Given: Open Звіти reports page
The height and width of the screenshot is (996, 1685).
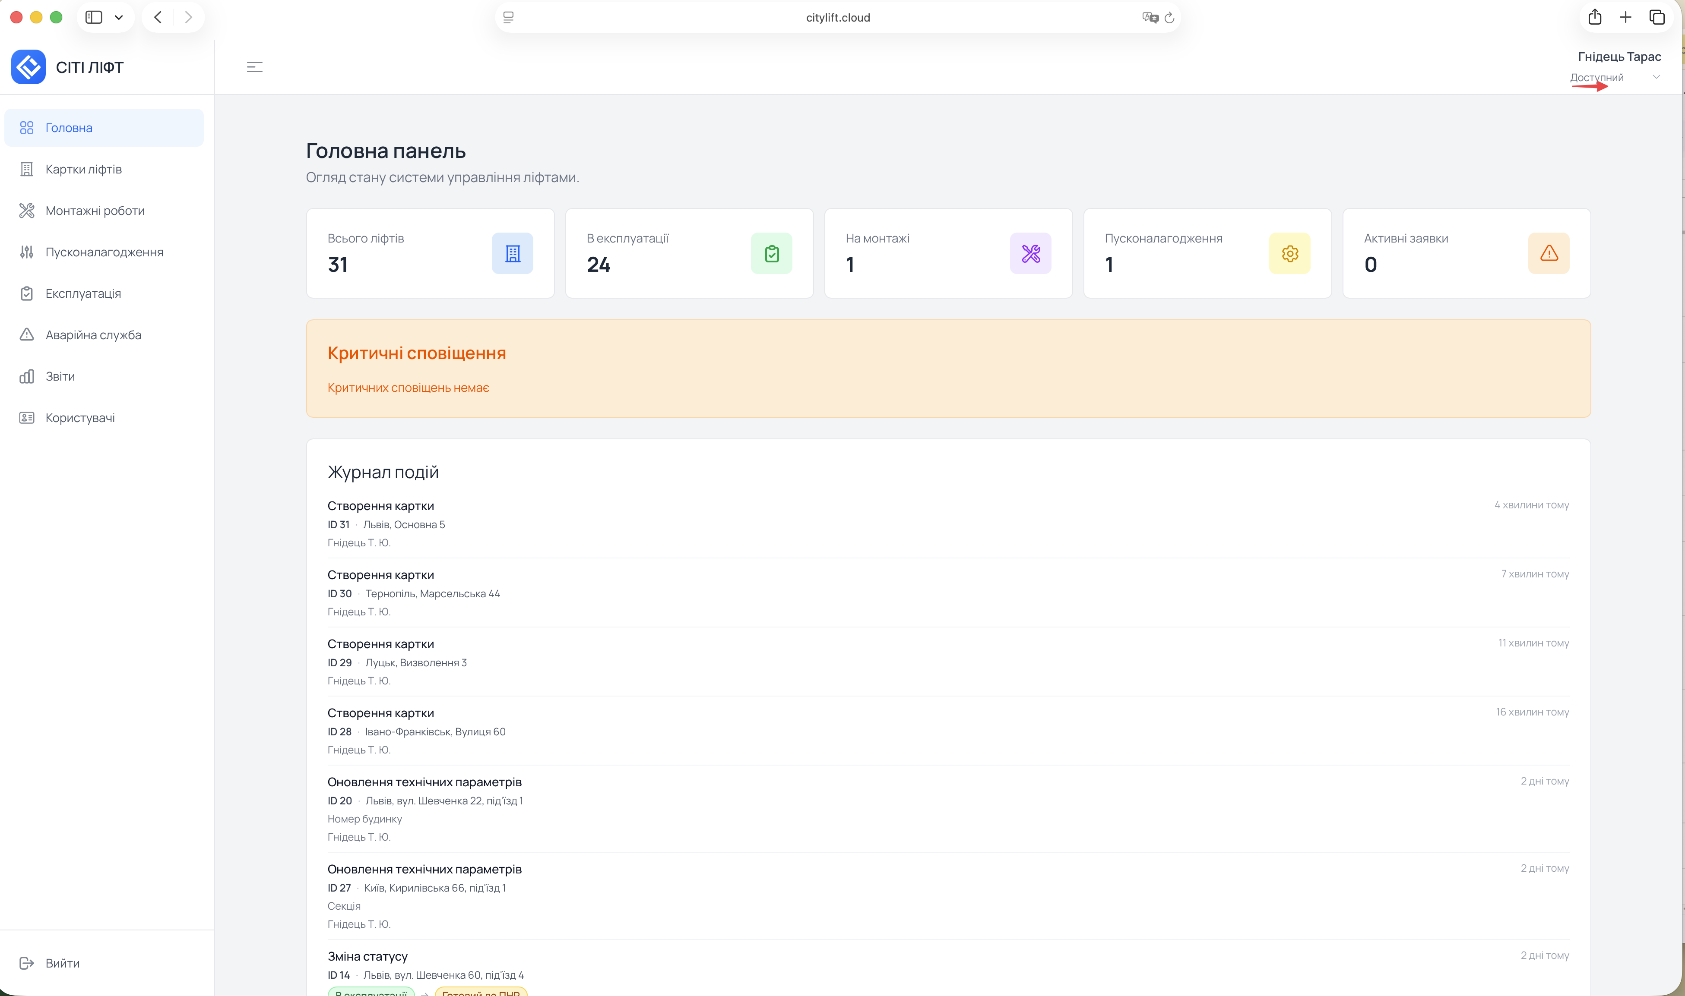Looking at the screenshot, I should tap(60, 376).
